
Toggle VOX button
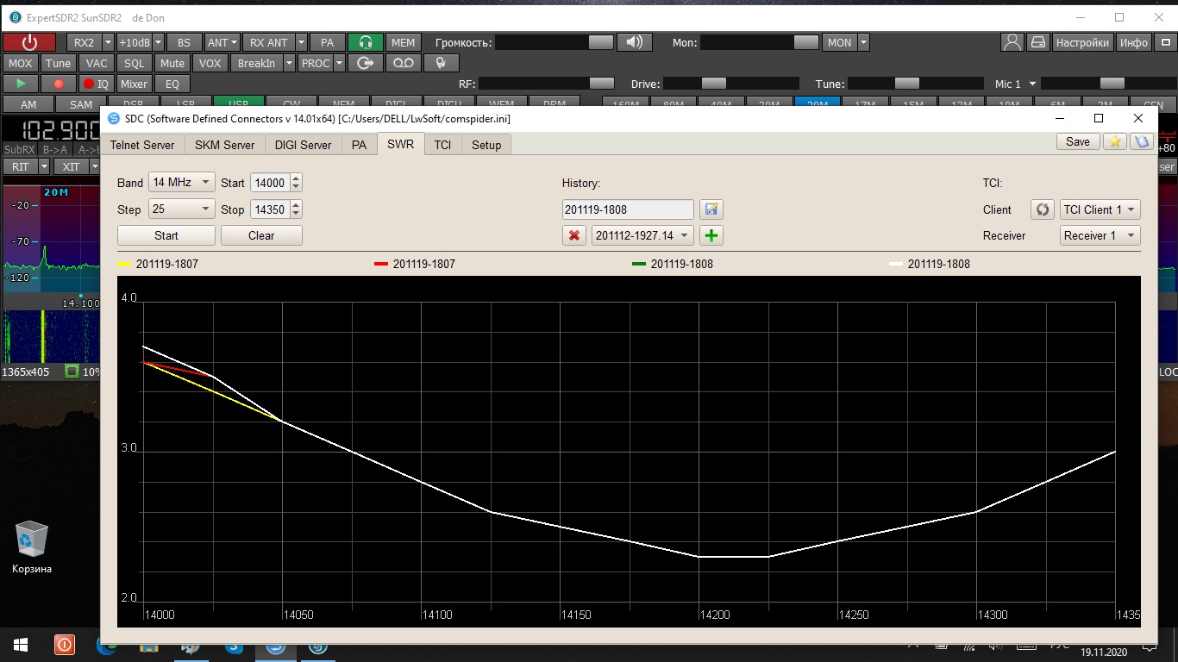210,63
